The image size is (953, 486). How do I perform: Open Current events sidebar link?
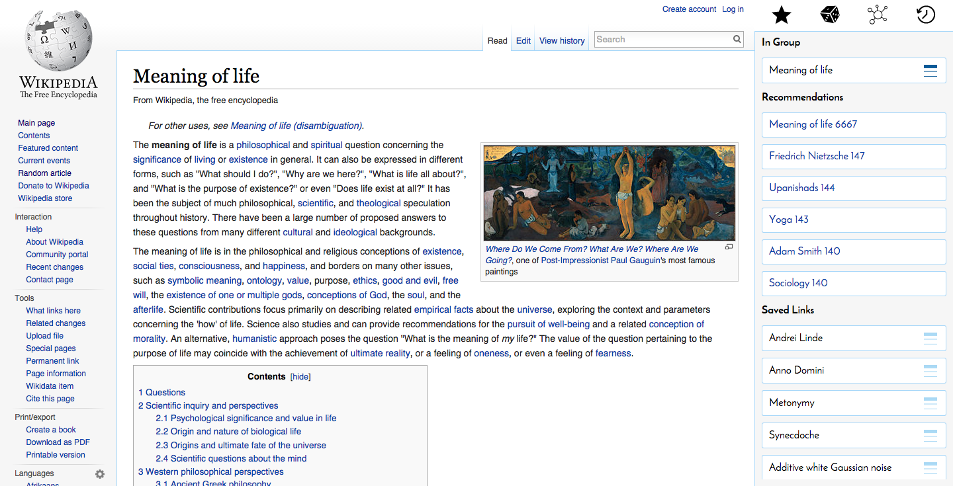[44, 161]
